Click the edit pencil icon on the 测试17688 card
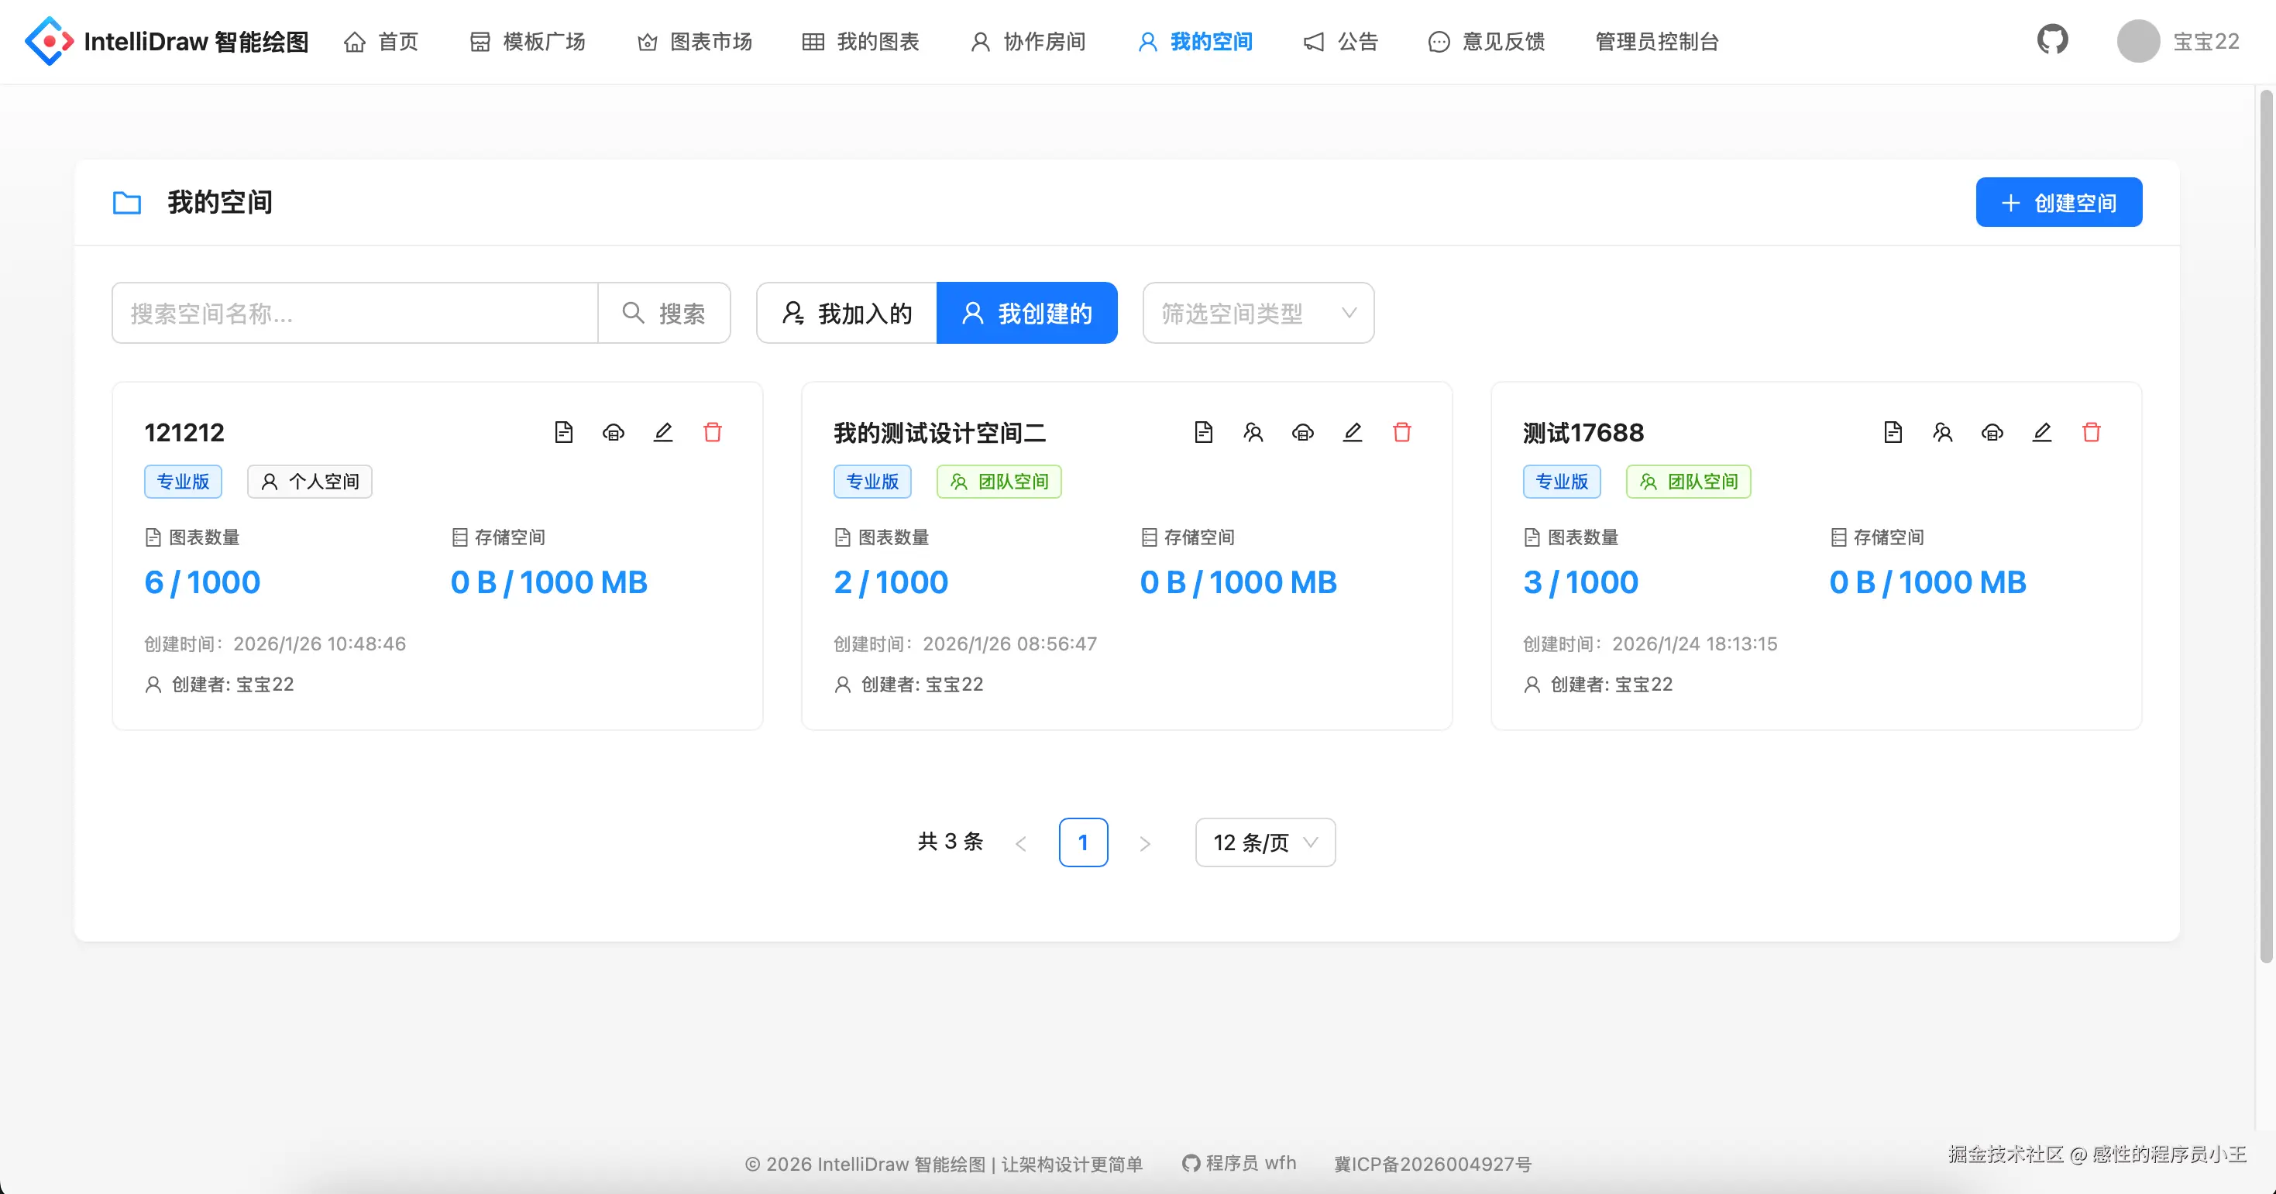Image resolution: width=2276 pixels, height=1194 pixels. point(2041,432)
